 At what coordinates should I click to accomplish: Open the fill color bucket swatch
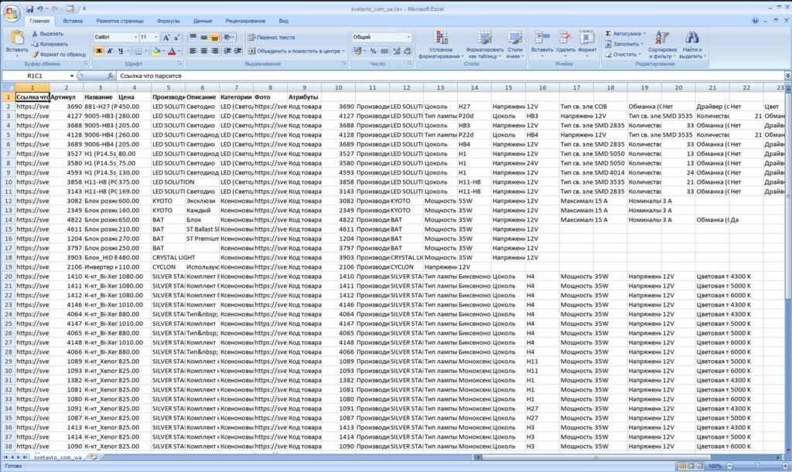click(x=155, y=51)
